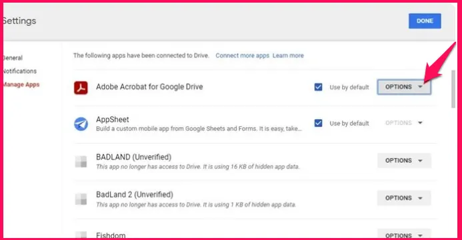
Task: Click the BadLand 2 placeholder icon
Action: click(81, 199)
